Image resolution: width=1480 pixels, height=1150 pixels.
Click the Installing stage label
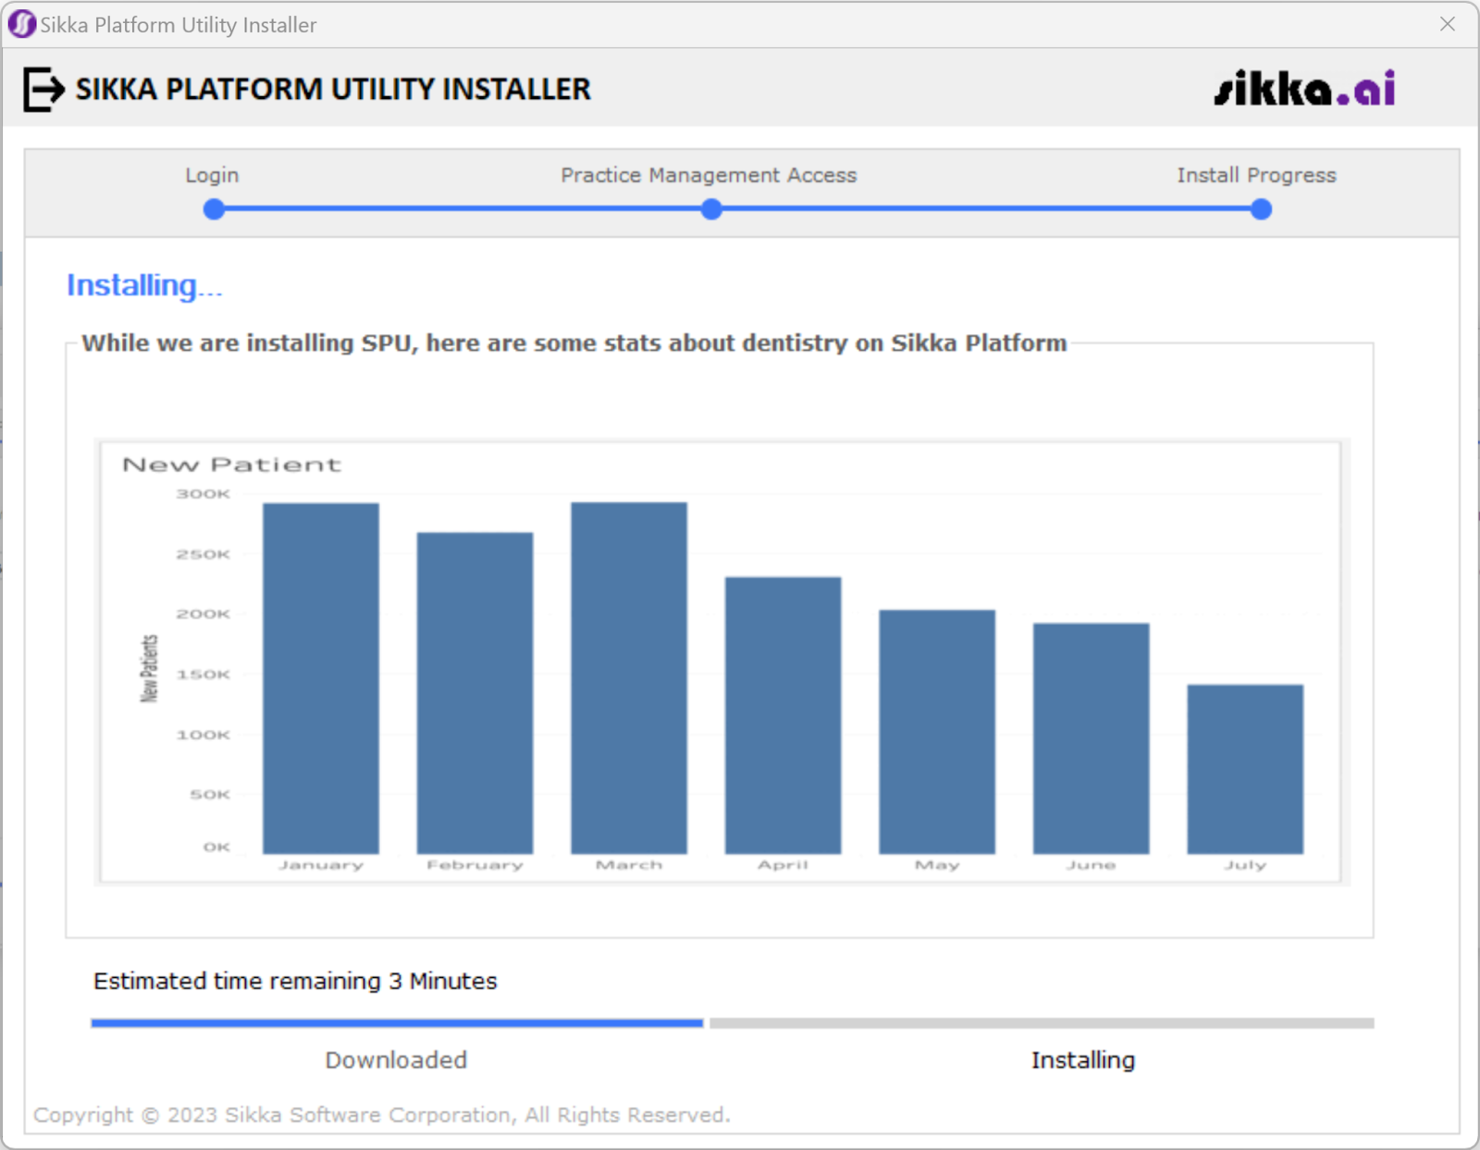[1083, 1060]
